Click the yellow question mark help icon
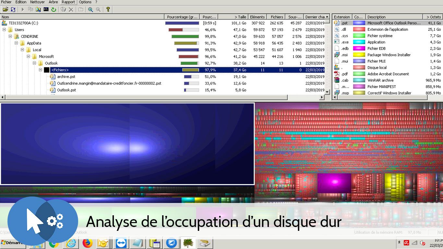Viewport: 443px width, 249px height. point(108,10)
